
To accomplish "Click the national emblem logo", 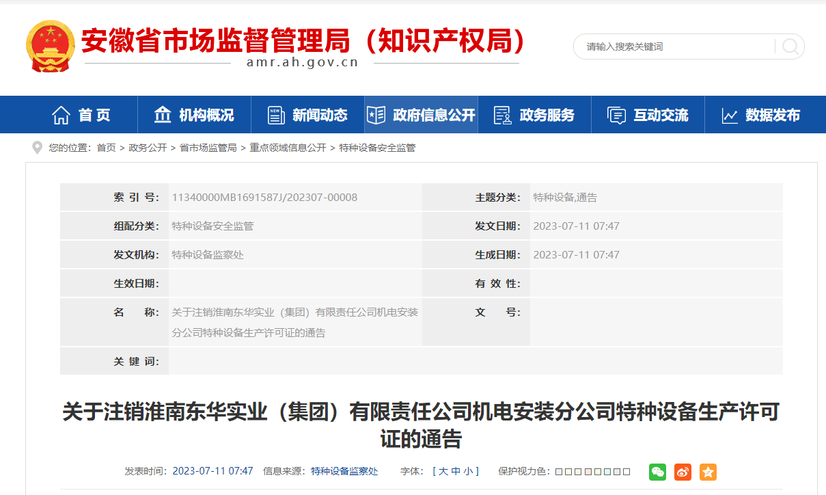I will (50, 45).
